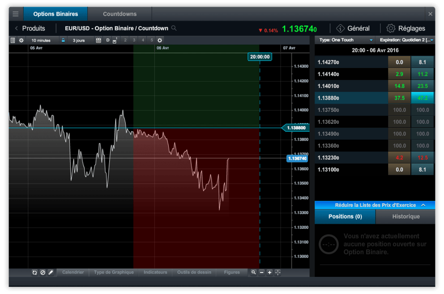The height and width of the screenshot is (294, 444).
Task: Click highlighted buy price 47.2 for 1.13880
Action: 422,98
